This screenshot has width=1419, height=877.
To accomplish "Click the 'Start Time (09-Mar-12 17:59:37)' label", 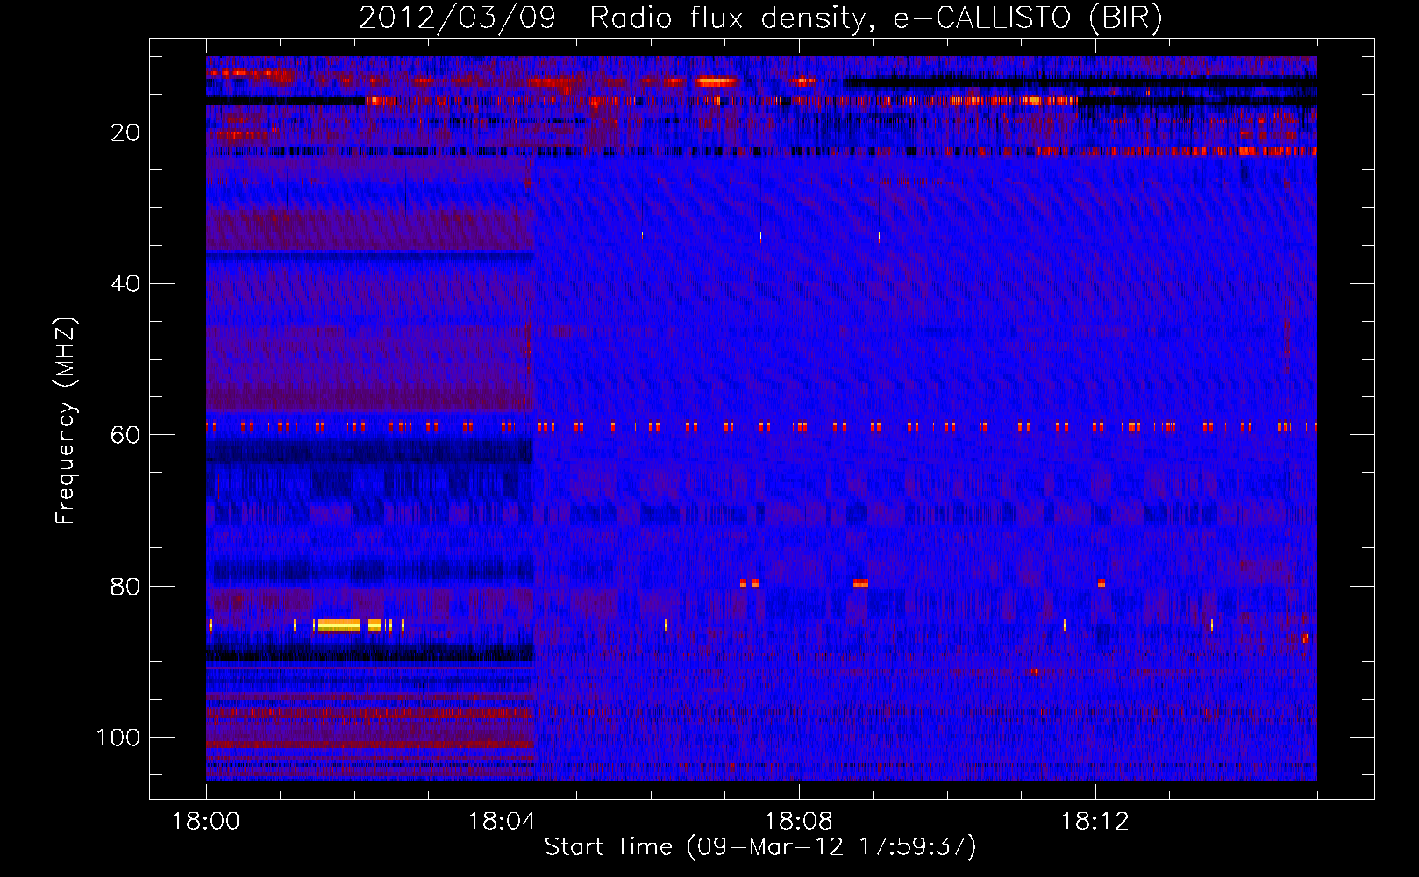I will point(760,847).
